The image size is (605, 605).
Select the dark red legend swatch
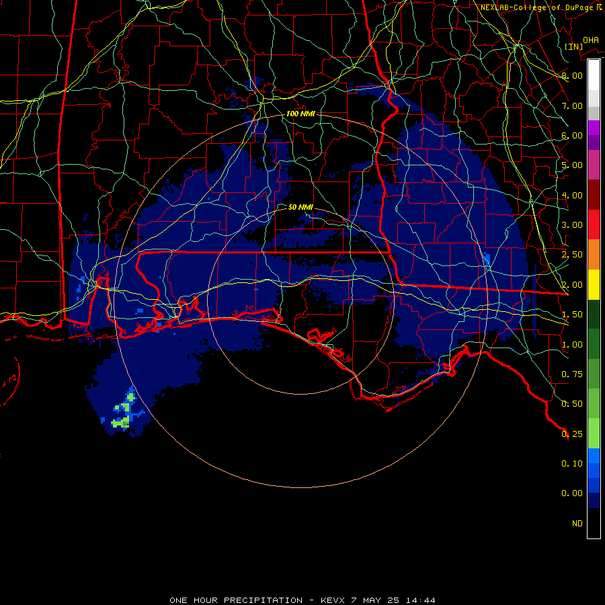point(594,194)
